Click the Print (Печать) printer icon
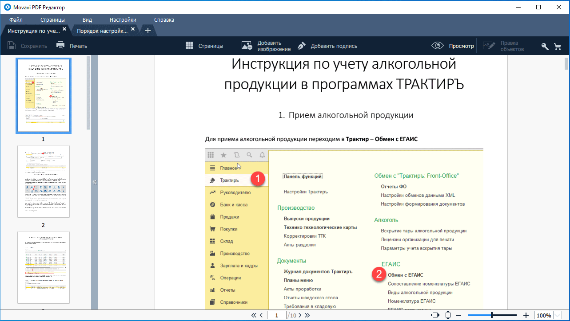Viewport: 570px width, 321px height. (61, 46)
